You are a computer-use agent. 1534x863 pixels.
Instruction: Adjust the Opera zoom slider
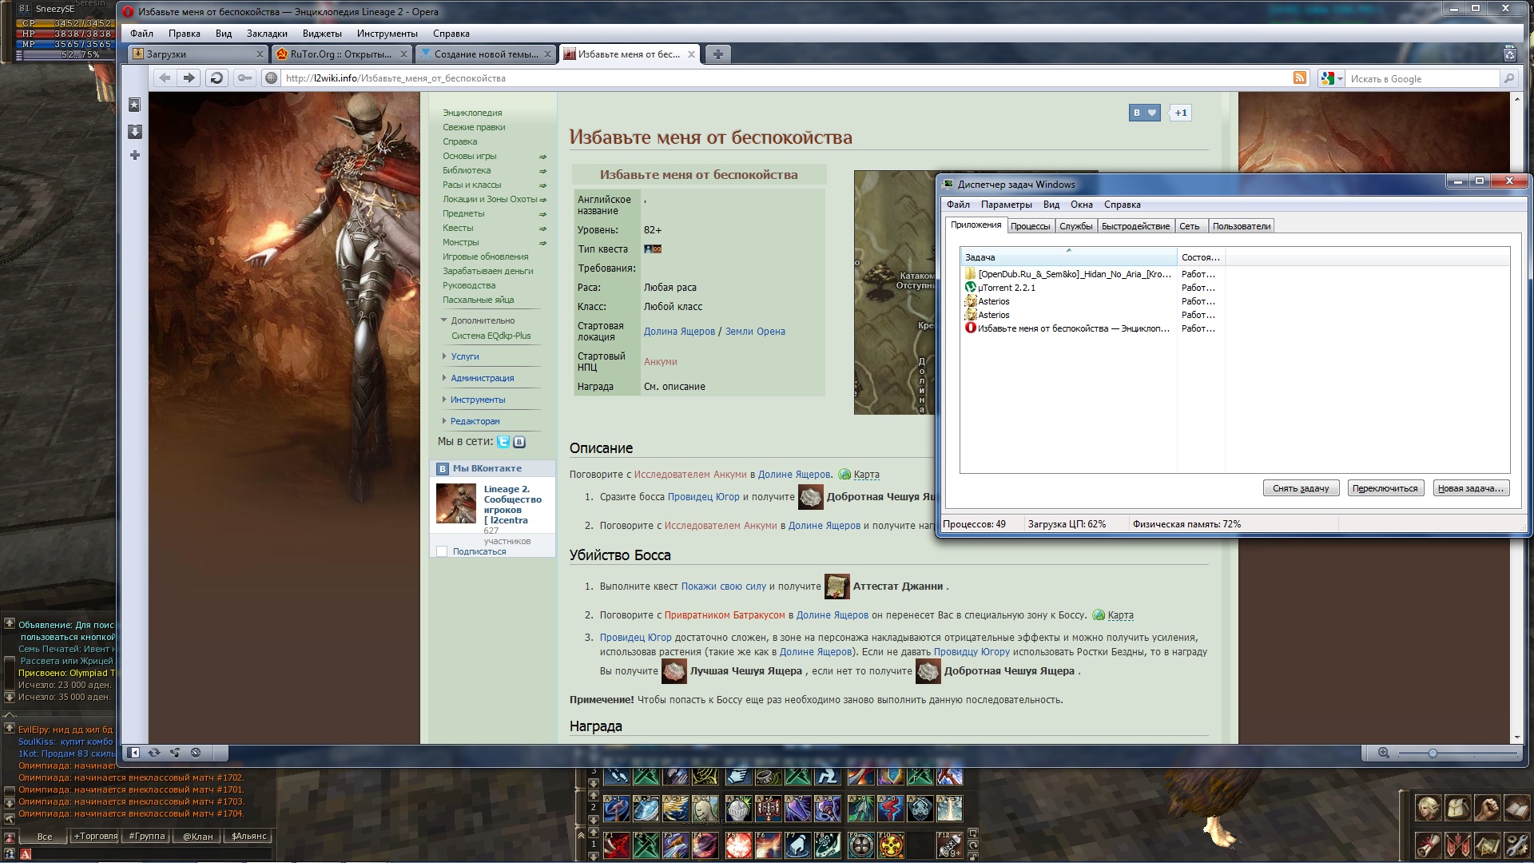[1433, 754]
